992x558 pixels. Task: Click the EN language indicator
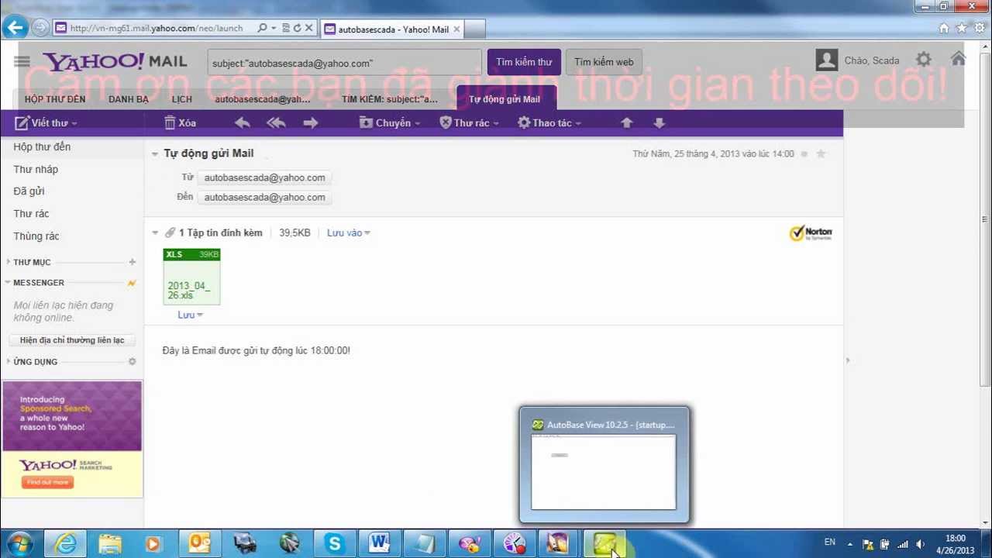pos(830,542)
